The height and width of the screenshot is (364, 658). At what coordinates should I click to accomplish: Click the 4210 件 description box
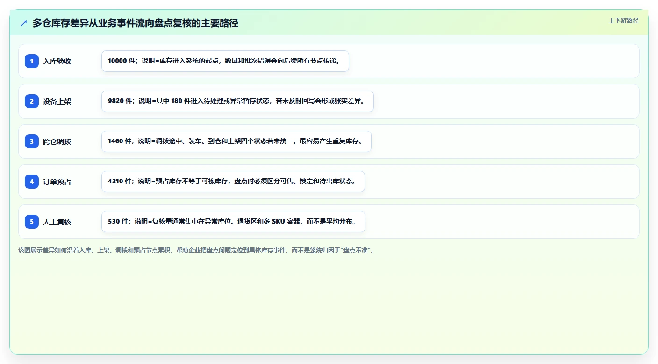click(x=233, y=182)
